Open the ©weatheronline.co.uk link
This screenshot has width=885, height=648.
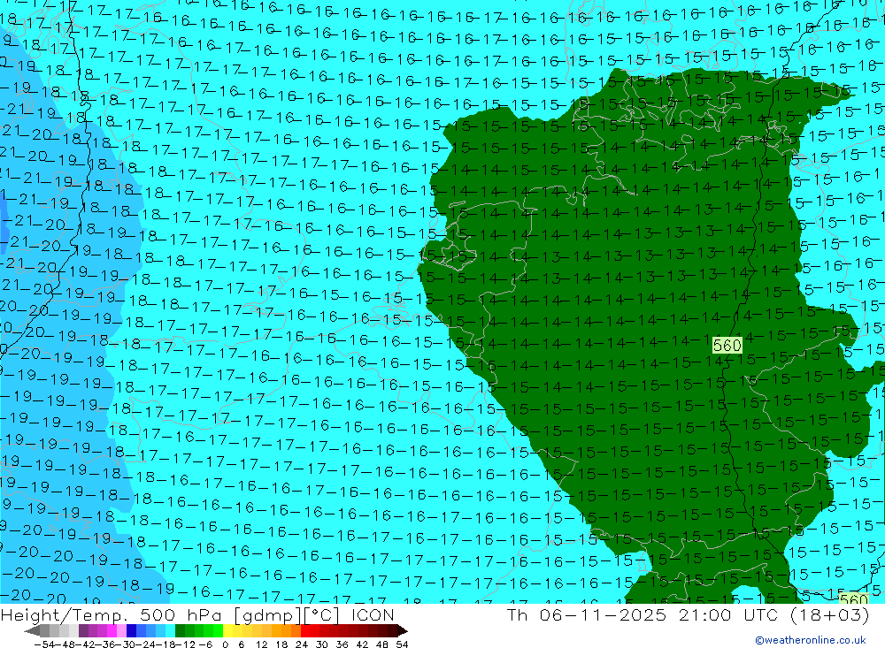pos(811,639)
